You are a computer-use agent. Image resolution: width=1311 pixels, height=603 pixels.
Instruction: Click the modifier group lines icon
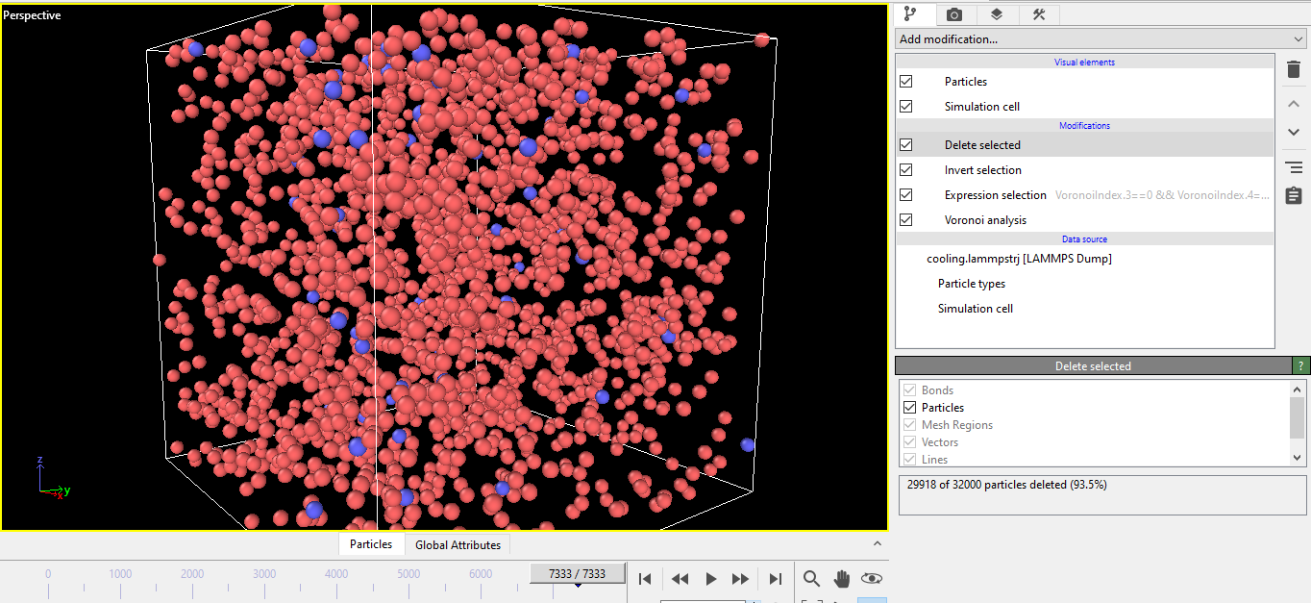1294,167
